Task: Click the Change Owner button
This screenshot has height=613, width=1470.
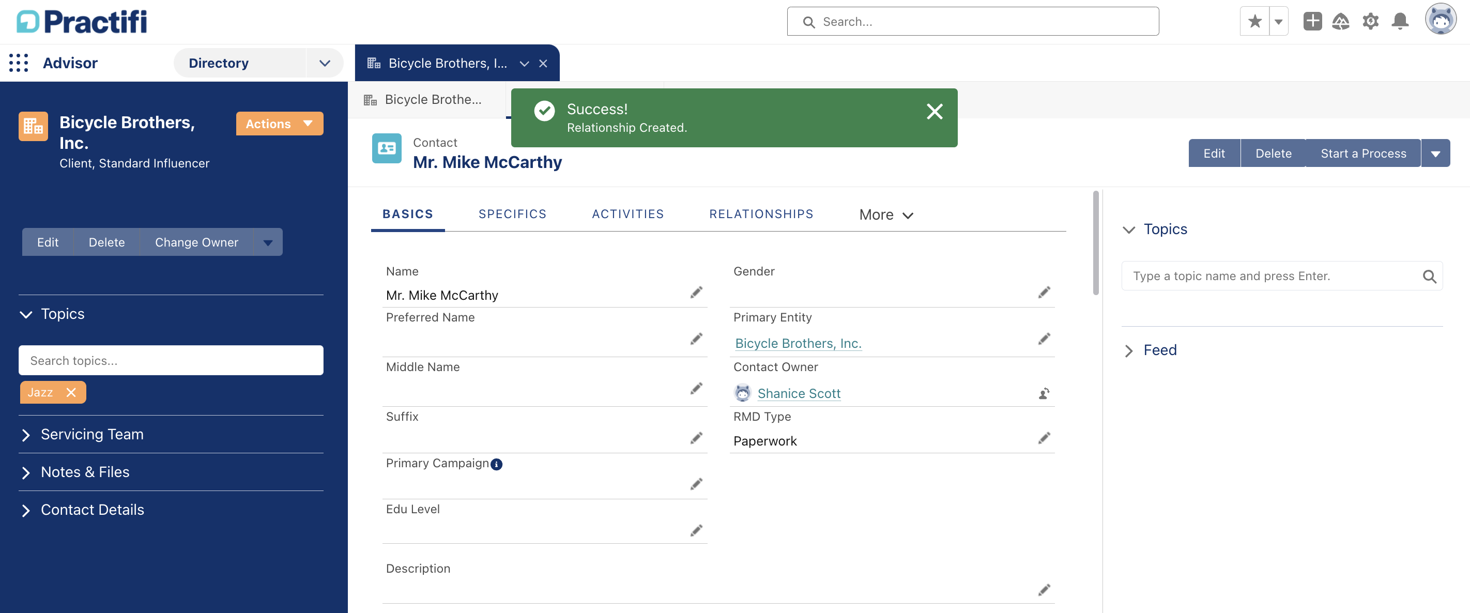Action: coord(196,242)
